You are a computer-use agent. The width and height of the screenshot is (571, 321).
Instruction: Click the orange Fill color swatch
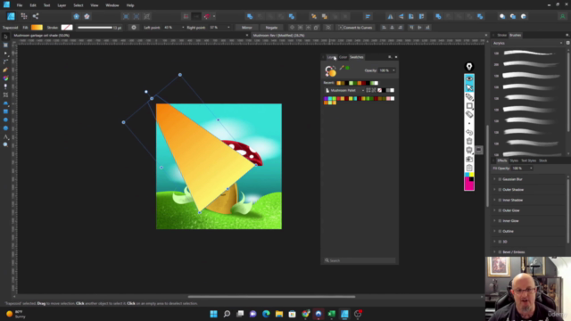(x=37, y=28)
